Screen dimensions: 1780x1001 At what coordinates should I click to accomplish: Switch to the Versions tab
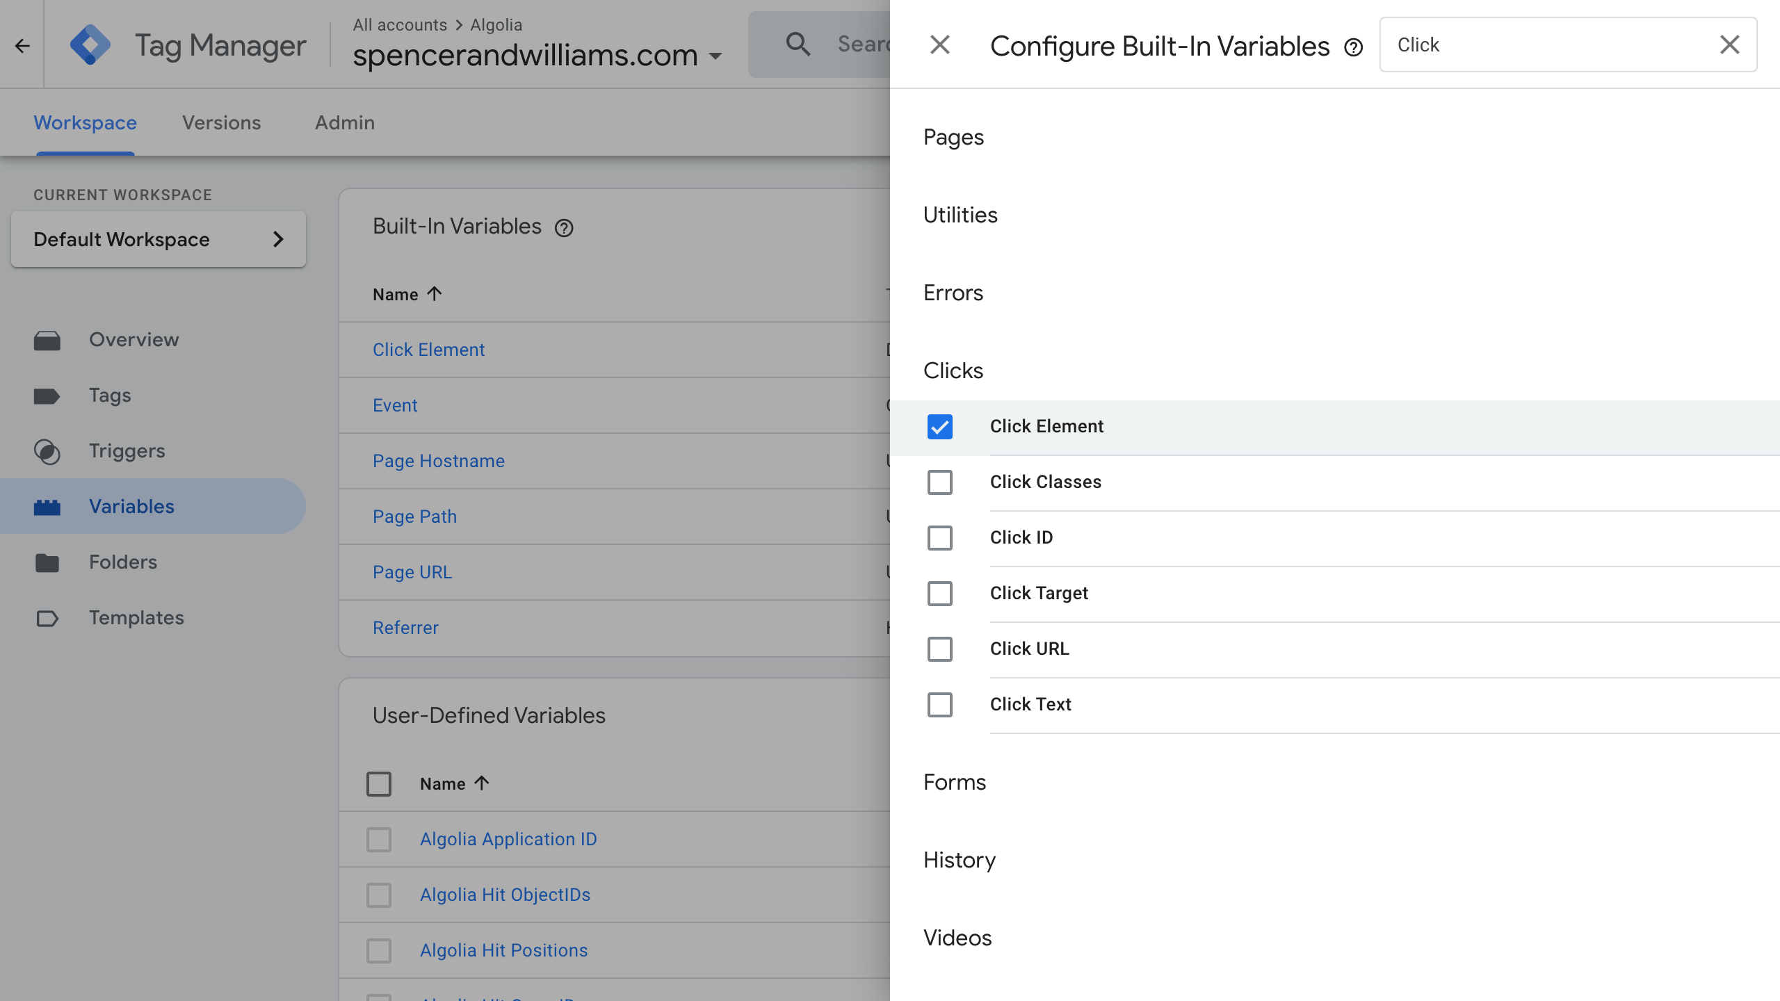(x=221, y=122)
